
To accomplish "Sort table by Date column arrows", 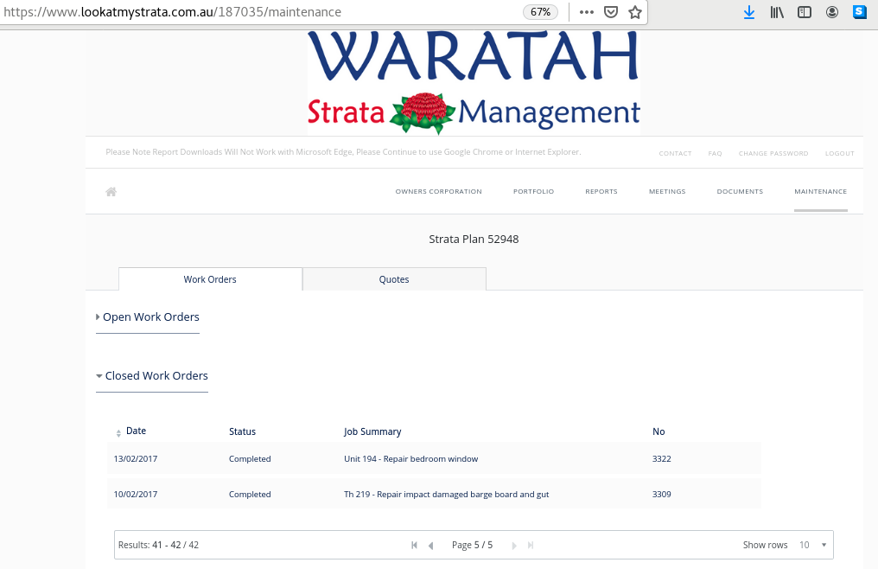I will click(118, 432).
